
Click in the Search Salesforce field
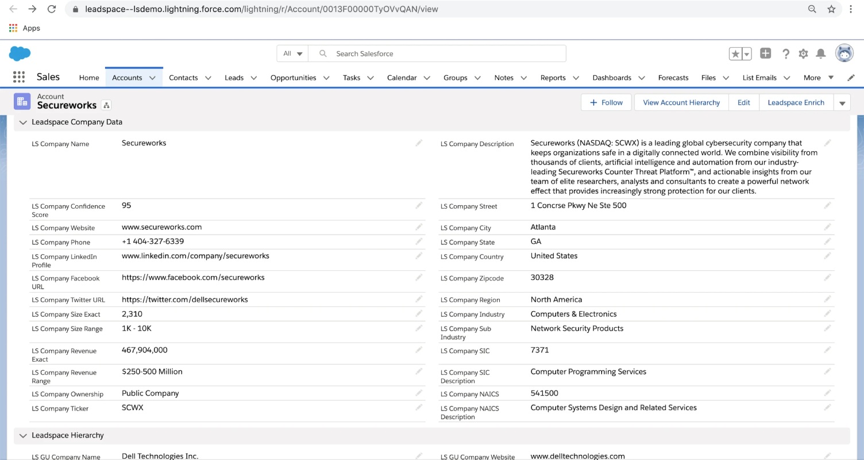pos(437,53)
